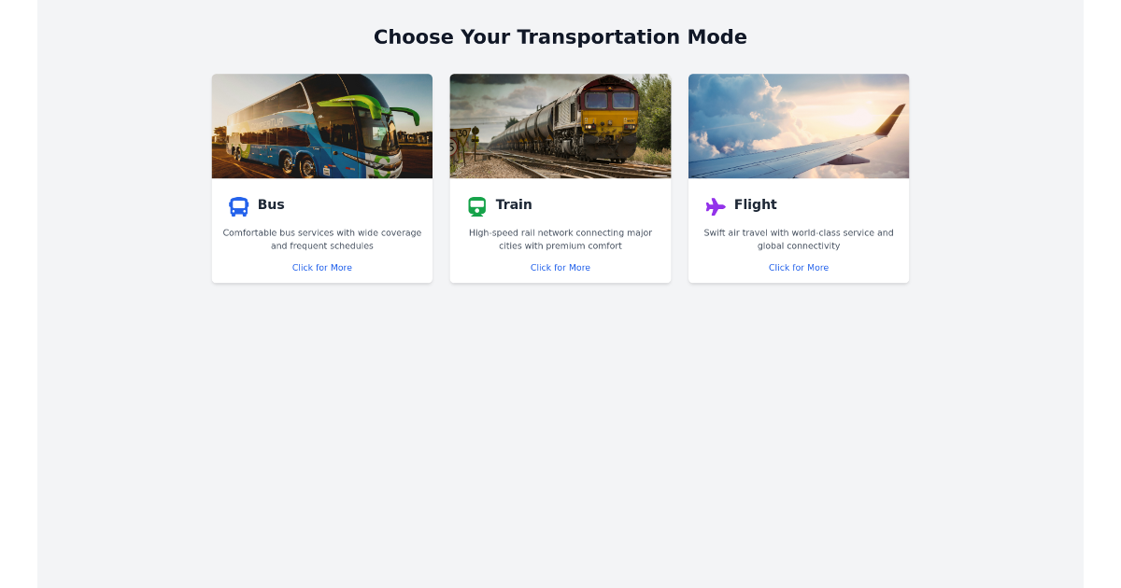This screenshot has height=588, width=1121.
Task: Click the Train locomotive photo
Action: [560, 126]
